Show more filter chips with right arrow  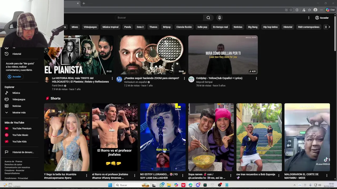pyautogui.click(x=329, y=27)
